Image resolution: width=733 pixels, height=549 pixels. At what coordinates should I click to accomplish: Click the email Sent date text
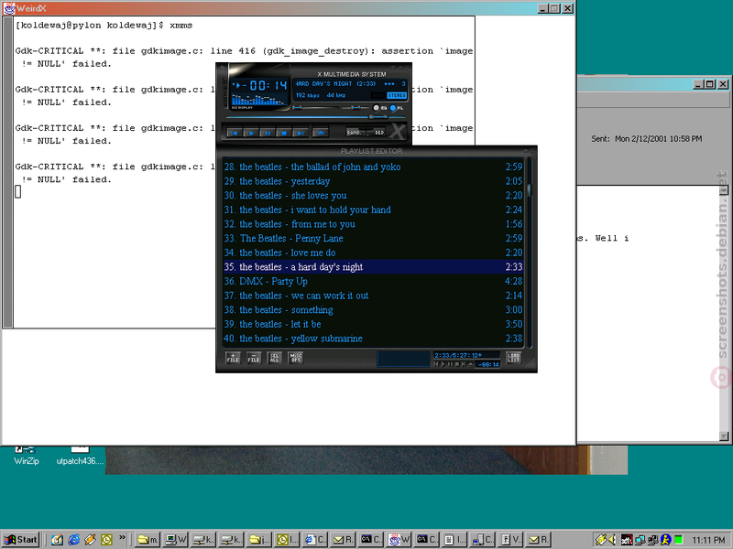(646, 139)
